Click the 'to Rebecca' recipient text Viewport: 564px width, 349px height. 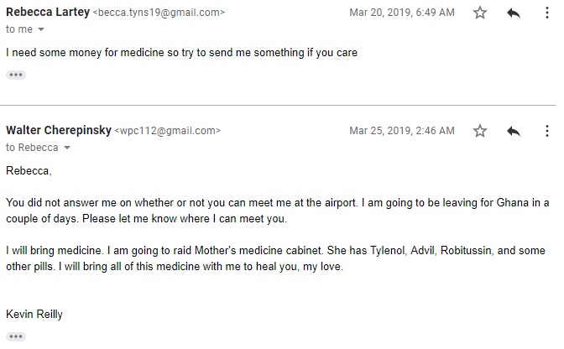coord(32,148)
